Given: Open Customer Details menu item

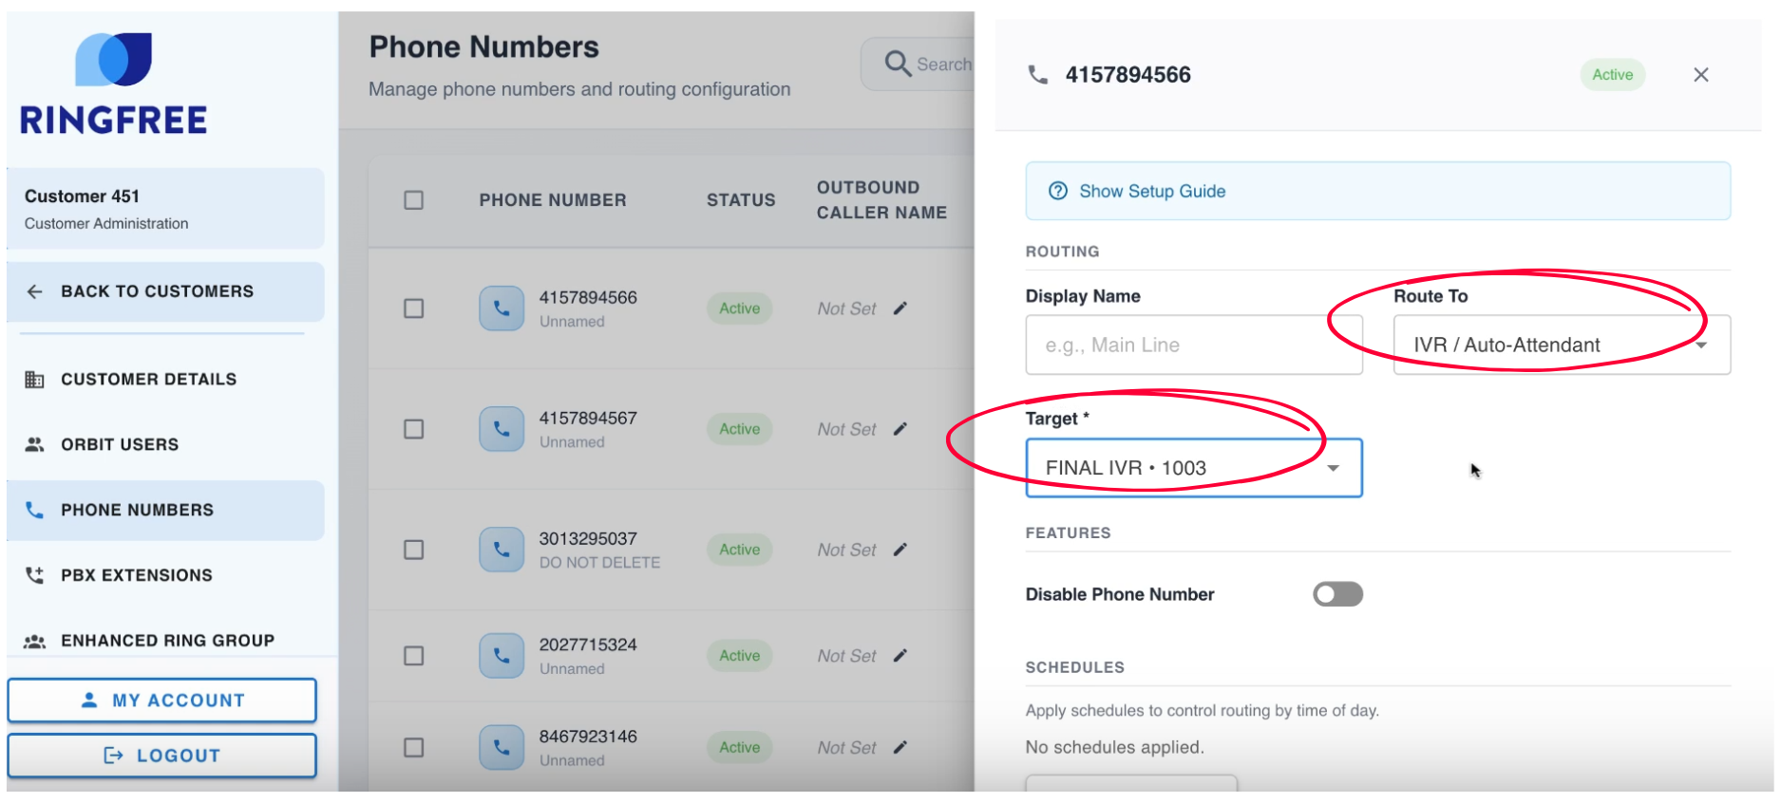Looking at the screenshot, I should 148,379.
